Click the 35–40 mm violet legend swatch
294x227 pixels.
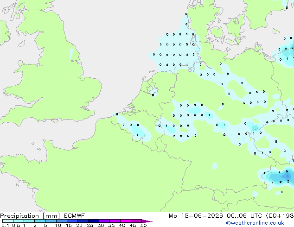coord(115,221)
